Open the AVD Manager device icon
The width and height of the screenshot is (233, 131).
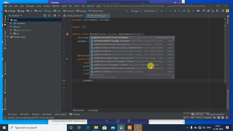pos(213,11)
